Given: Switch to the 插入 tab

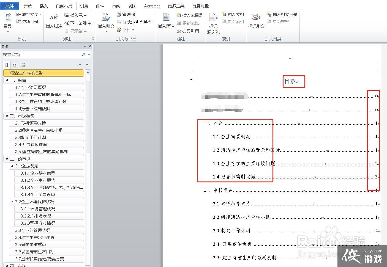Looking at the screenshot, I should click(44, 6).
